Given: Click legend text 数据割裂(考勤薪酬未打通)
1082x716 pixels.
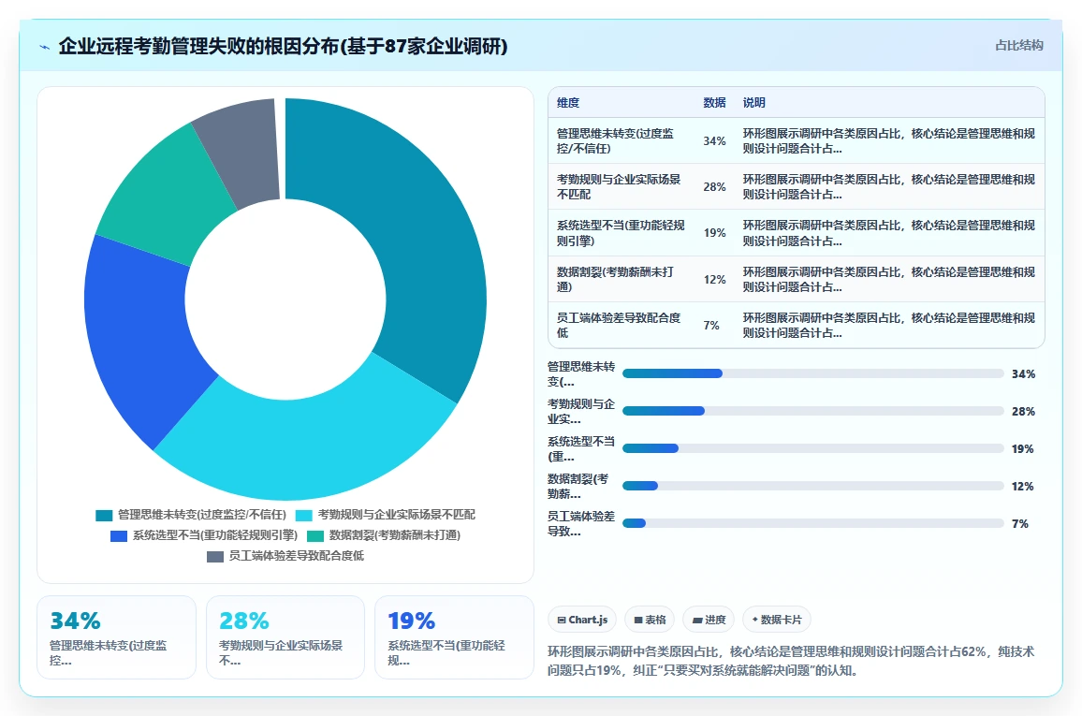Looking at the screenshot, I should click(x=395, y=535).
